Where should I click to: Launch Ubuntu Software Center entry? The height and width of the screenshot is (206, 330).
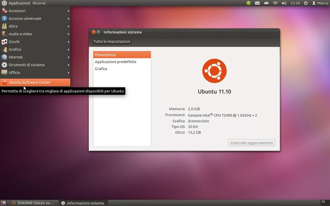[35, 82]
